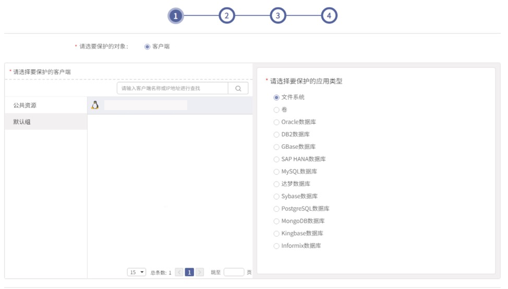Open the 公共资源 group
The height and width of the screenshot is (289, 508).
46,105
